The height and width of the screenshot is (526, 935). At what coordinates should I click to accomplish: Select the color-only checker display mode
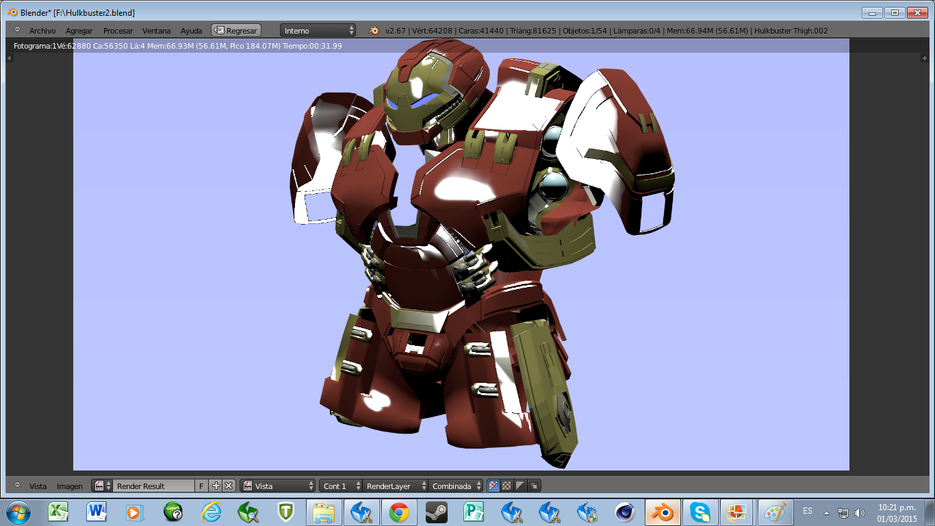tap(507, 486)
